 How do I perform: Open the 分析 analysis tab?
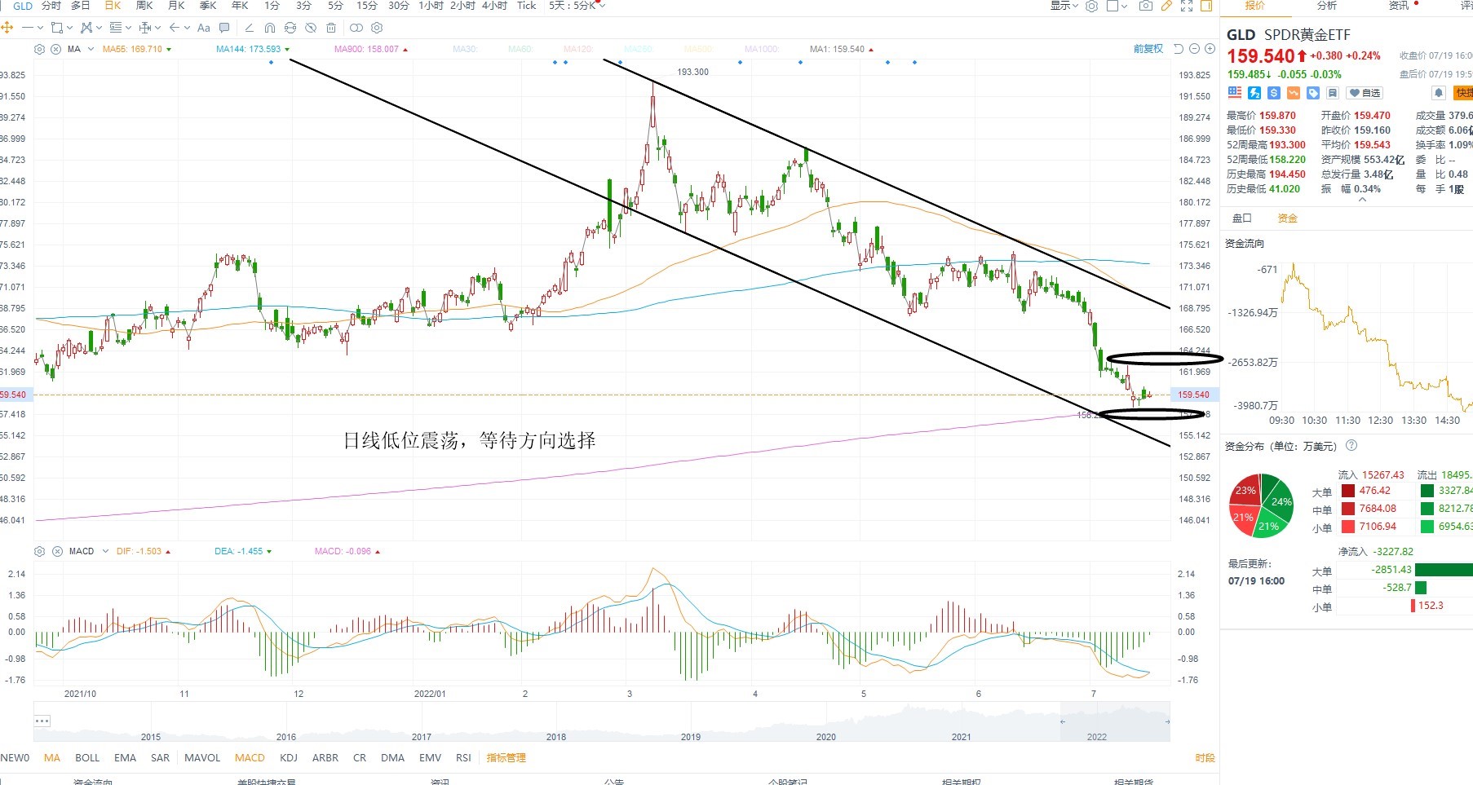point(1327,6)
